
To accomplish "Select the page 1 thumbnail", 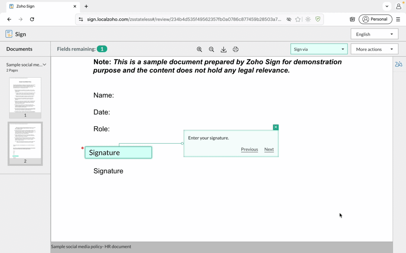I will point(25,97).
